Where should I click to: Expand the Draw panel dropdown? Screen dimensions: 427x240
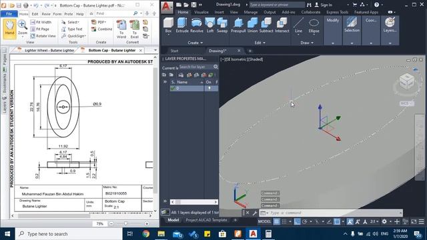tap(307, 43)
